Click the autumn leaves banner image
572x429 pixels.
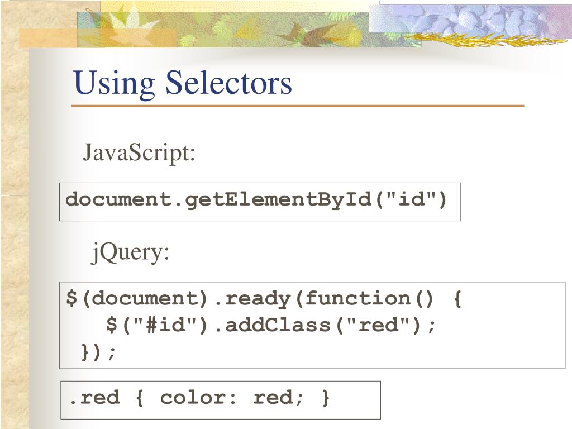click(x=222, y=29)
